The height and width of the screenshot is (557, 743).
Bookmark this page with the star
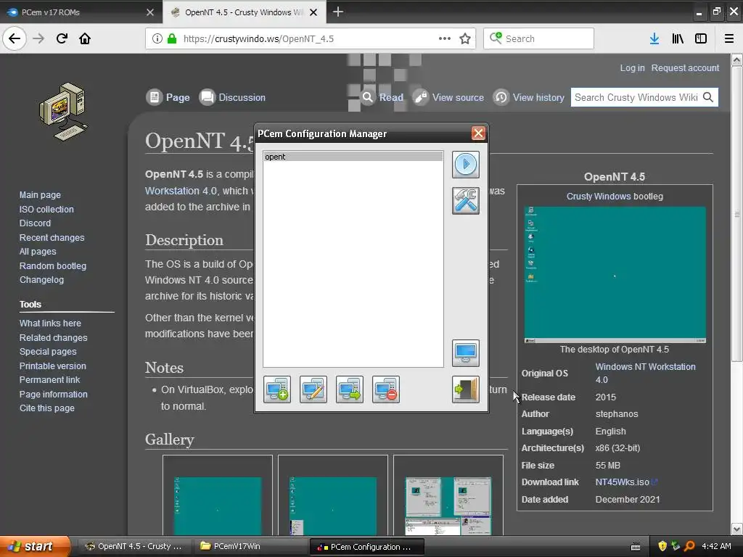click(465, 39)
